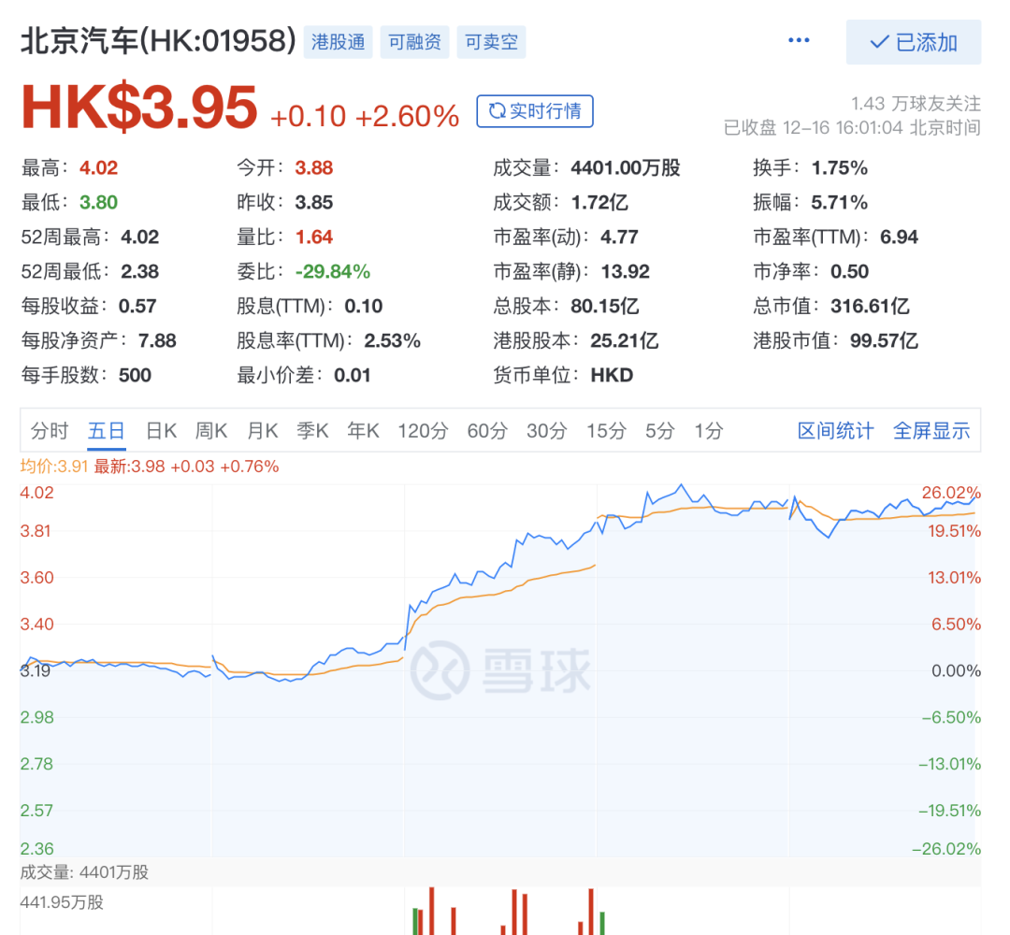Open 全屏显示 fullscreen chart
This screenshot has height=935, width=1010.
tap(931, 430)
